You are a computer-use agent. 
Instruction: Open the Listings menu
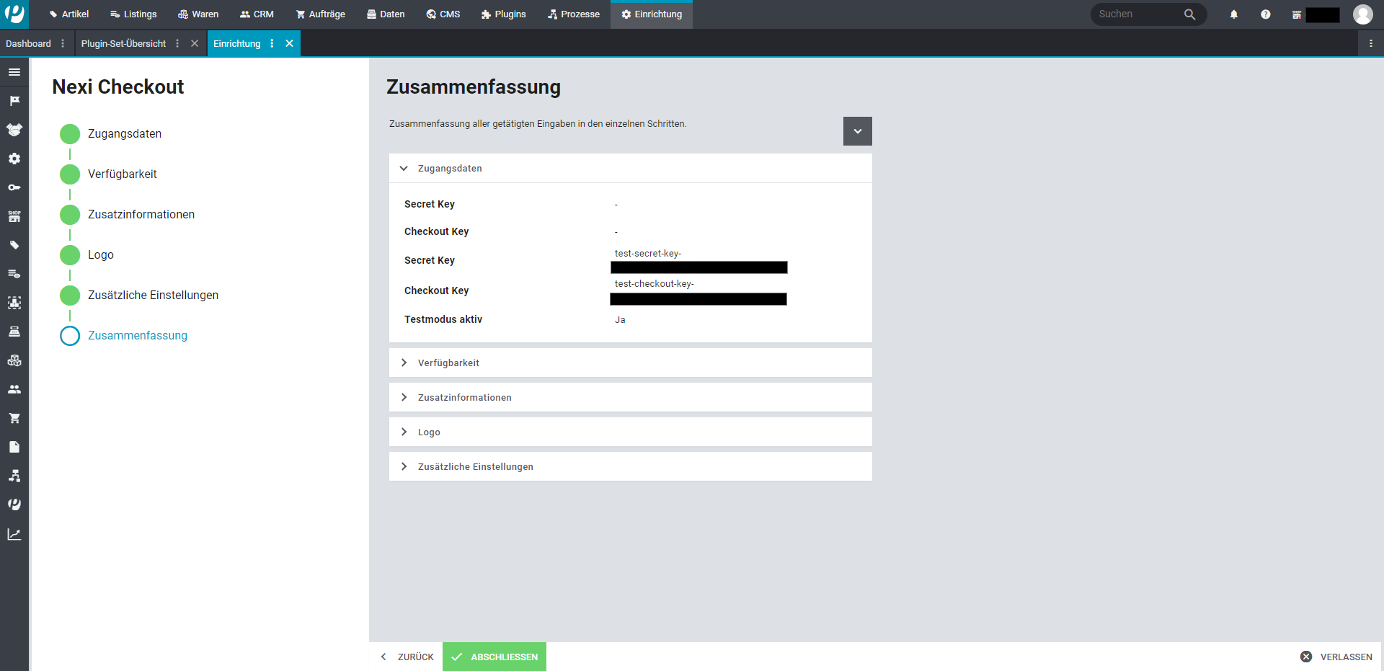pos(133,14)
